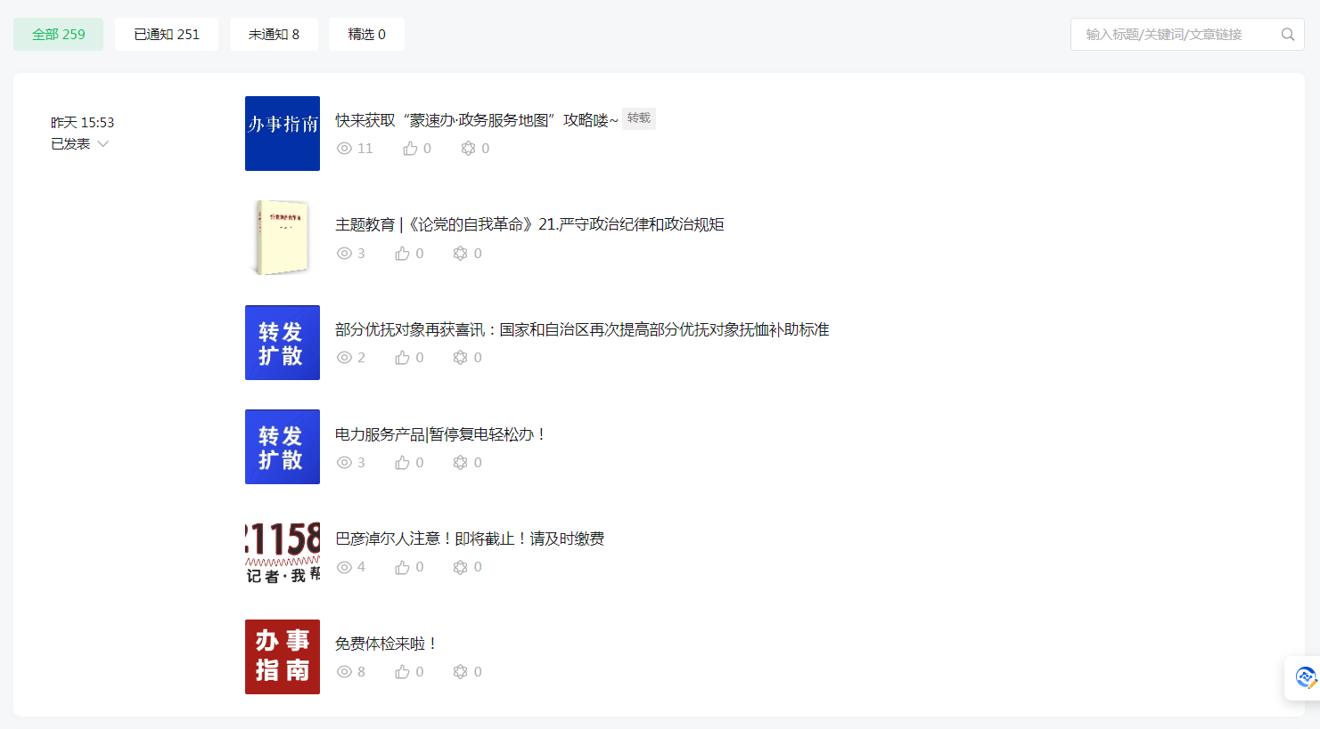Click the search magnifier icon
1320x729 pixels.
coord(1288,35)
